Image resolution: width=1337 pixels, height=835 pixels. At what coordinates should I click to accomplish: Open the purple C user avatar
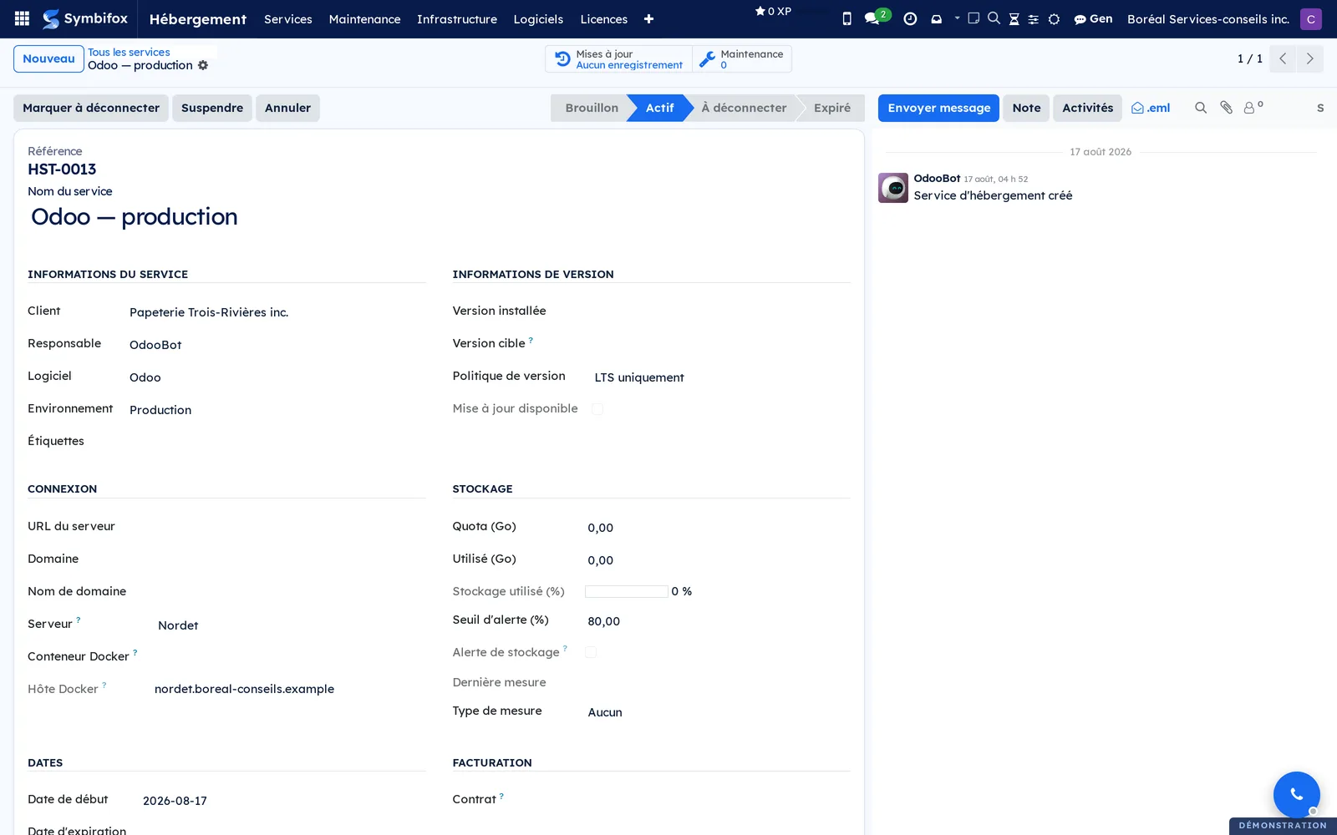click(x=1310, y=18)
